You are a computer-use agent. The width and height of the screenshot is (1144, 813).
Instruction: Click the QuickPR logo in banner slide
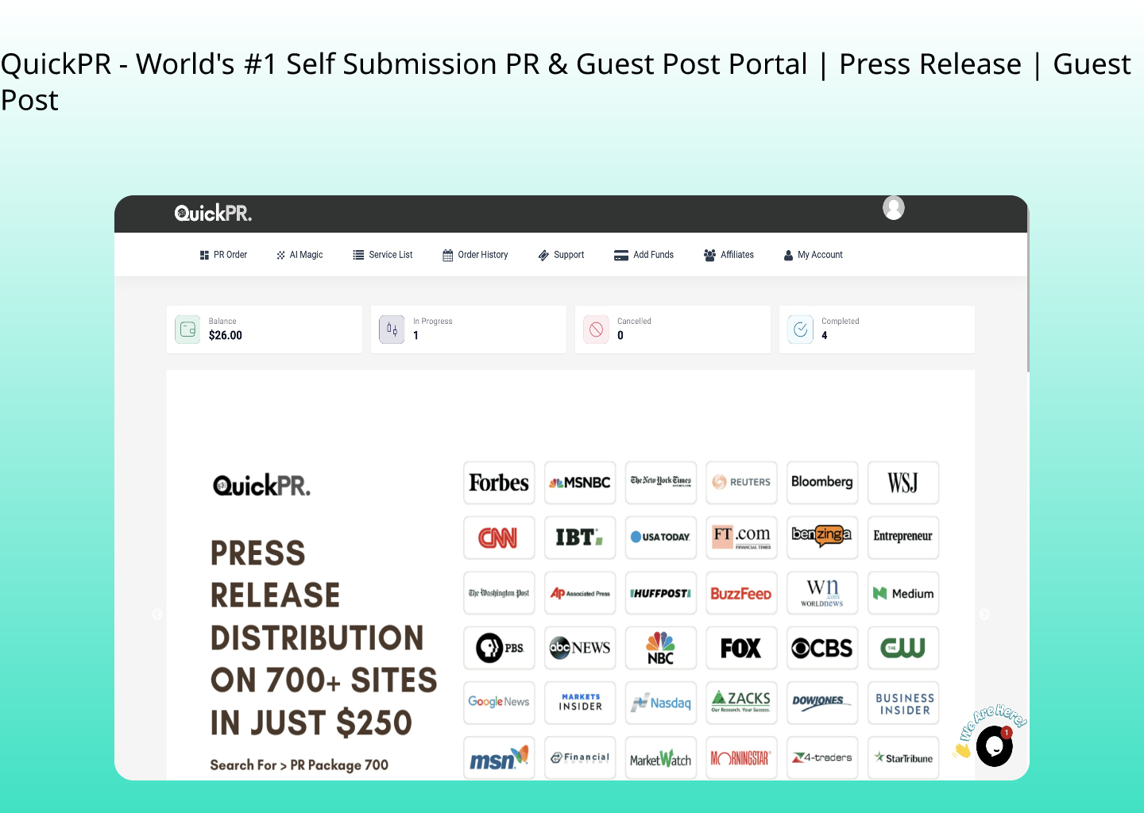pos(261,485)
